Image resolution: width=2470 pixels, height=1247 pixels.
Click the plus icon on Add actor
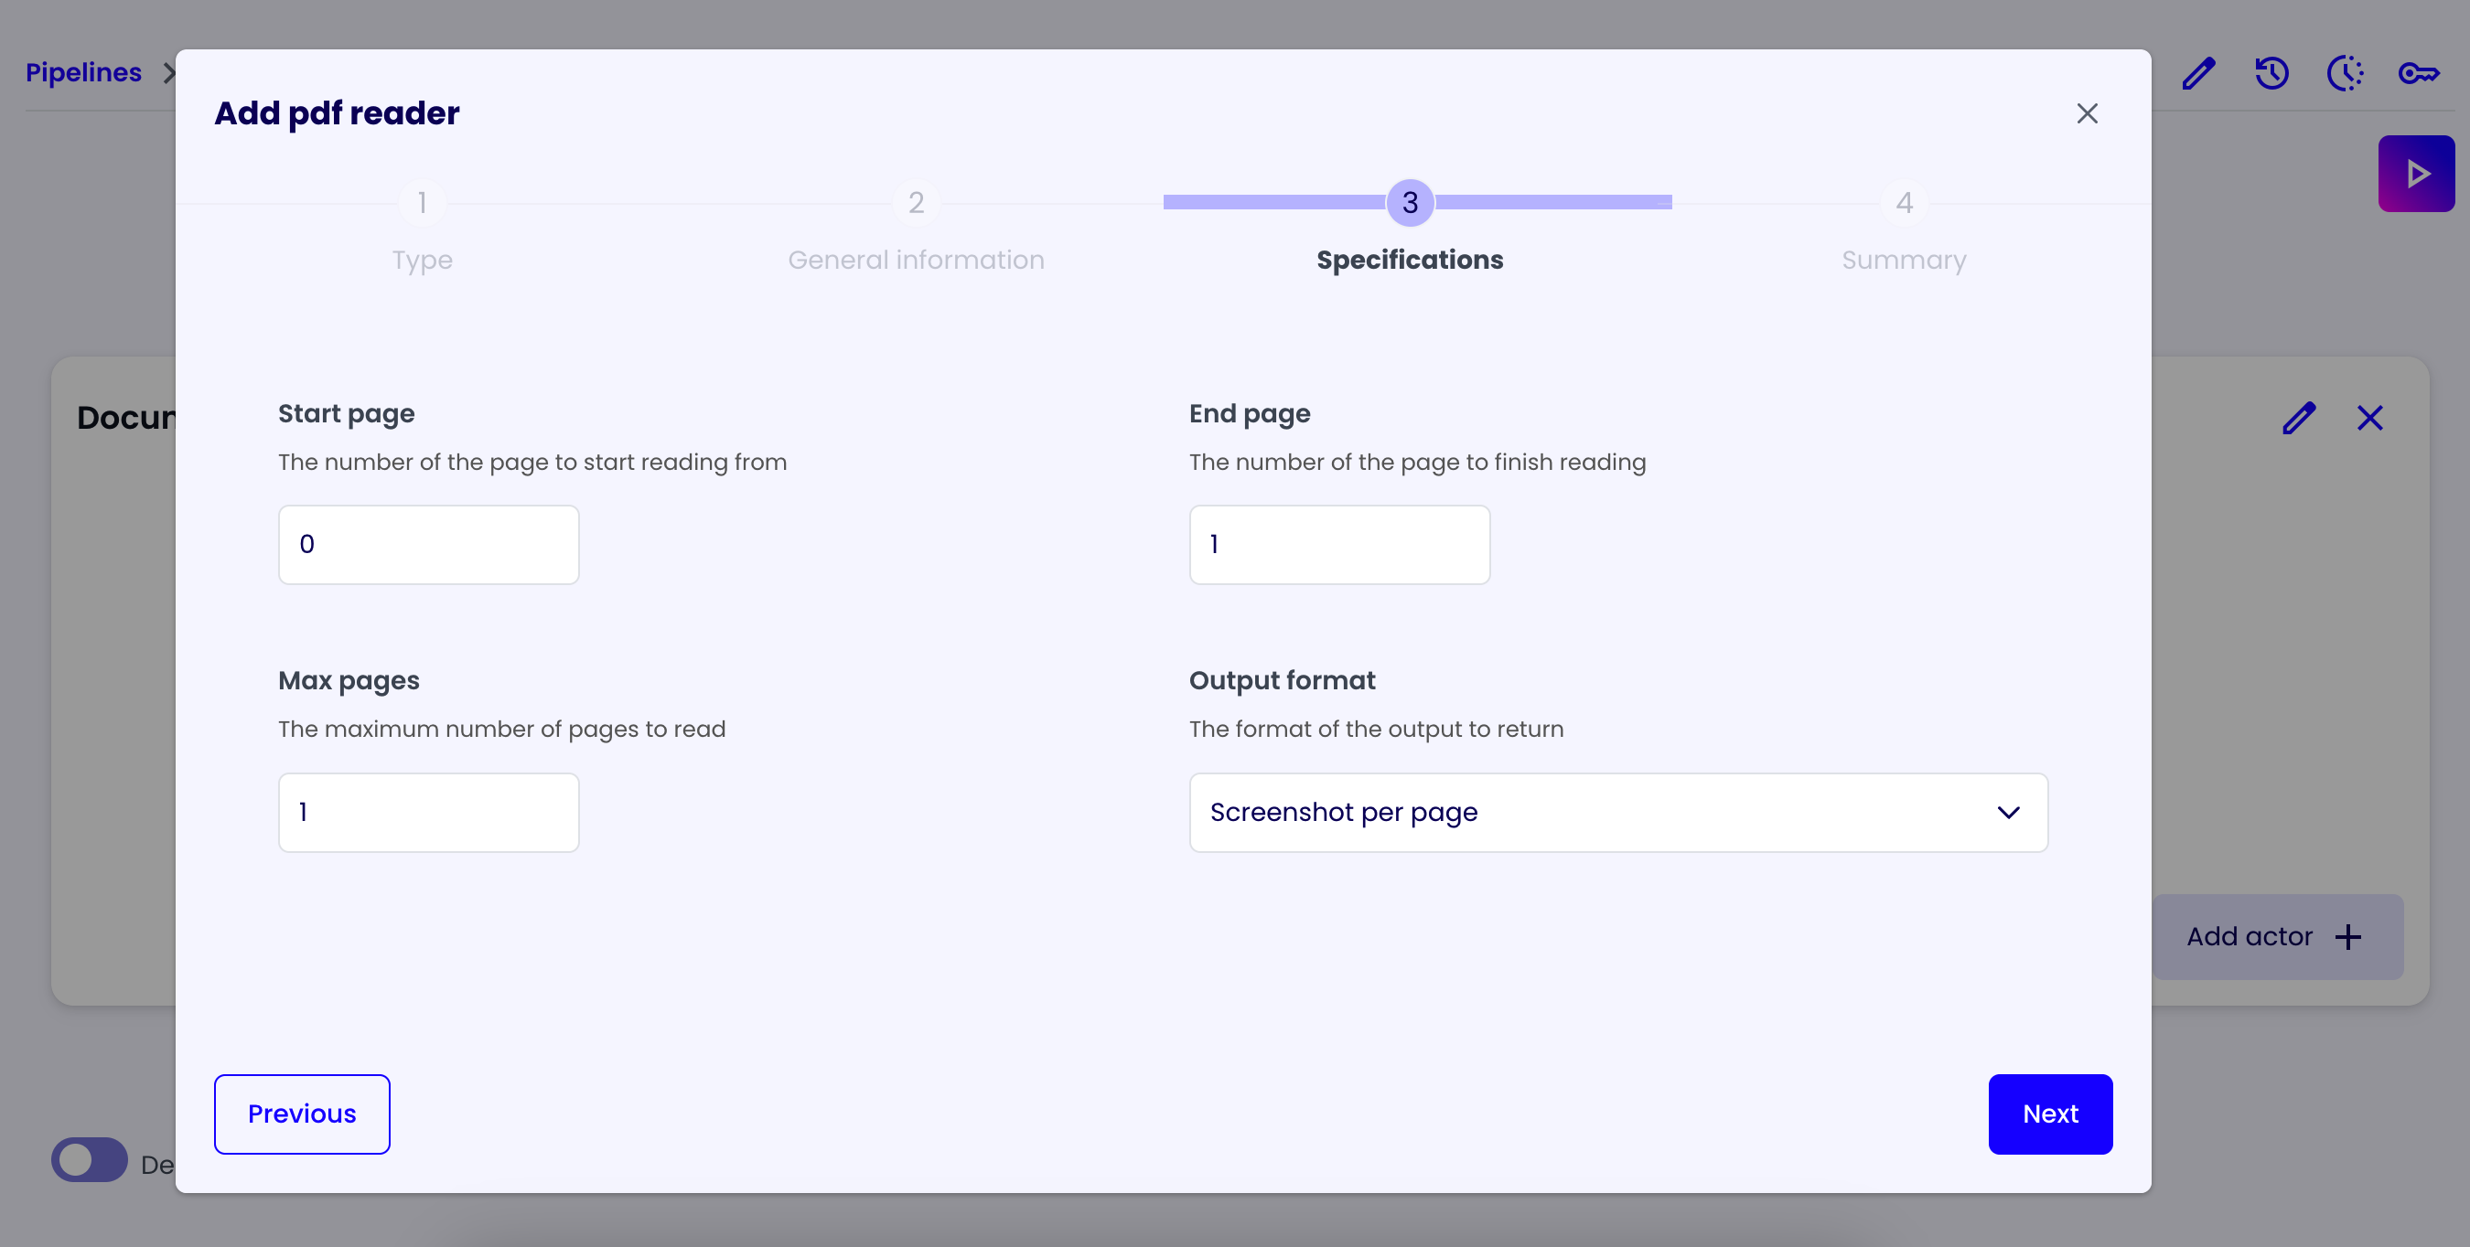[2347, 936]
